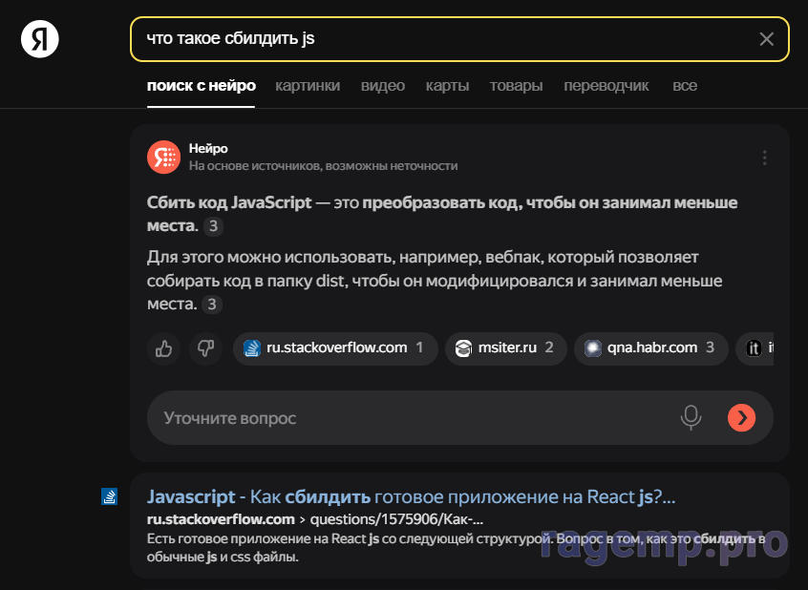Image resolution: width=808 pixels, height=590 pixels.
Task: Click the Уточните вопрос input field
Action: tap(411, 418)
